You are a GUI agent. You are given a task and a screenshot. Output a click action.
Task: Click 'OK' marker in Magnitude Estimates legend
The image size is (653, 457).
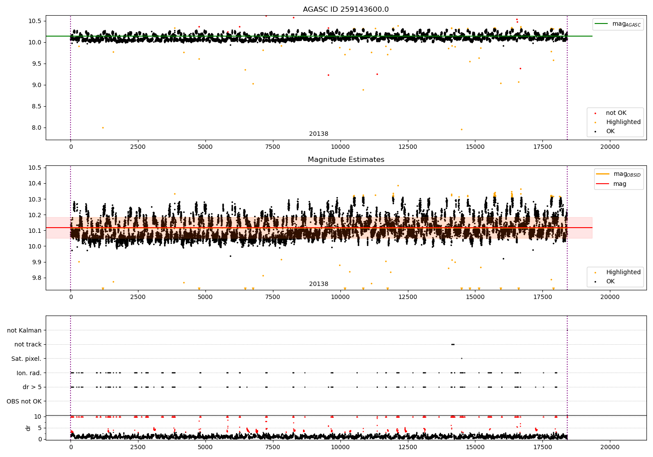(x=595, y=282)
